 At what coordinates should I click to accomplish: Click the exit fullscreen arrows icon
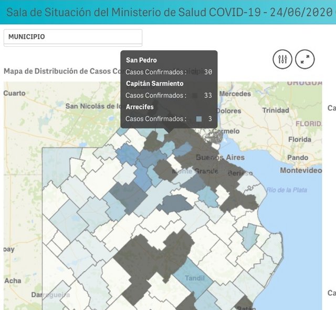click(x=304, y=59)
